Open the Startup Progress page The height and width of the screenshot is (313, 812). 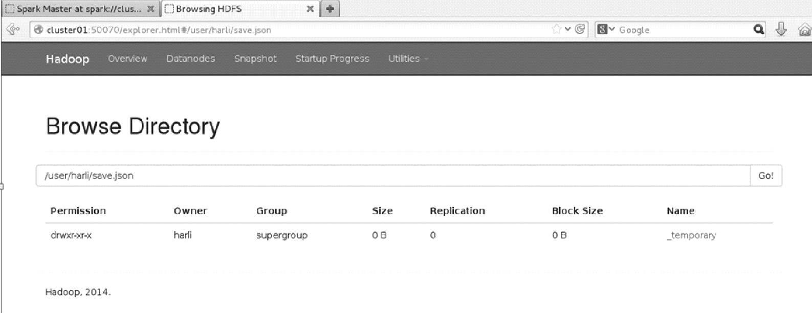[332, 59]
